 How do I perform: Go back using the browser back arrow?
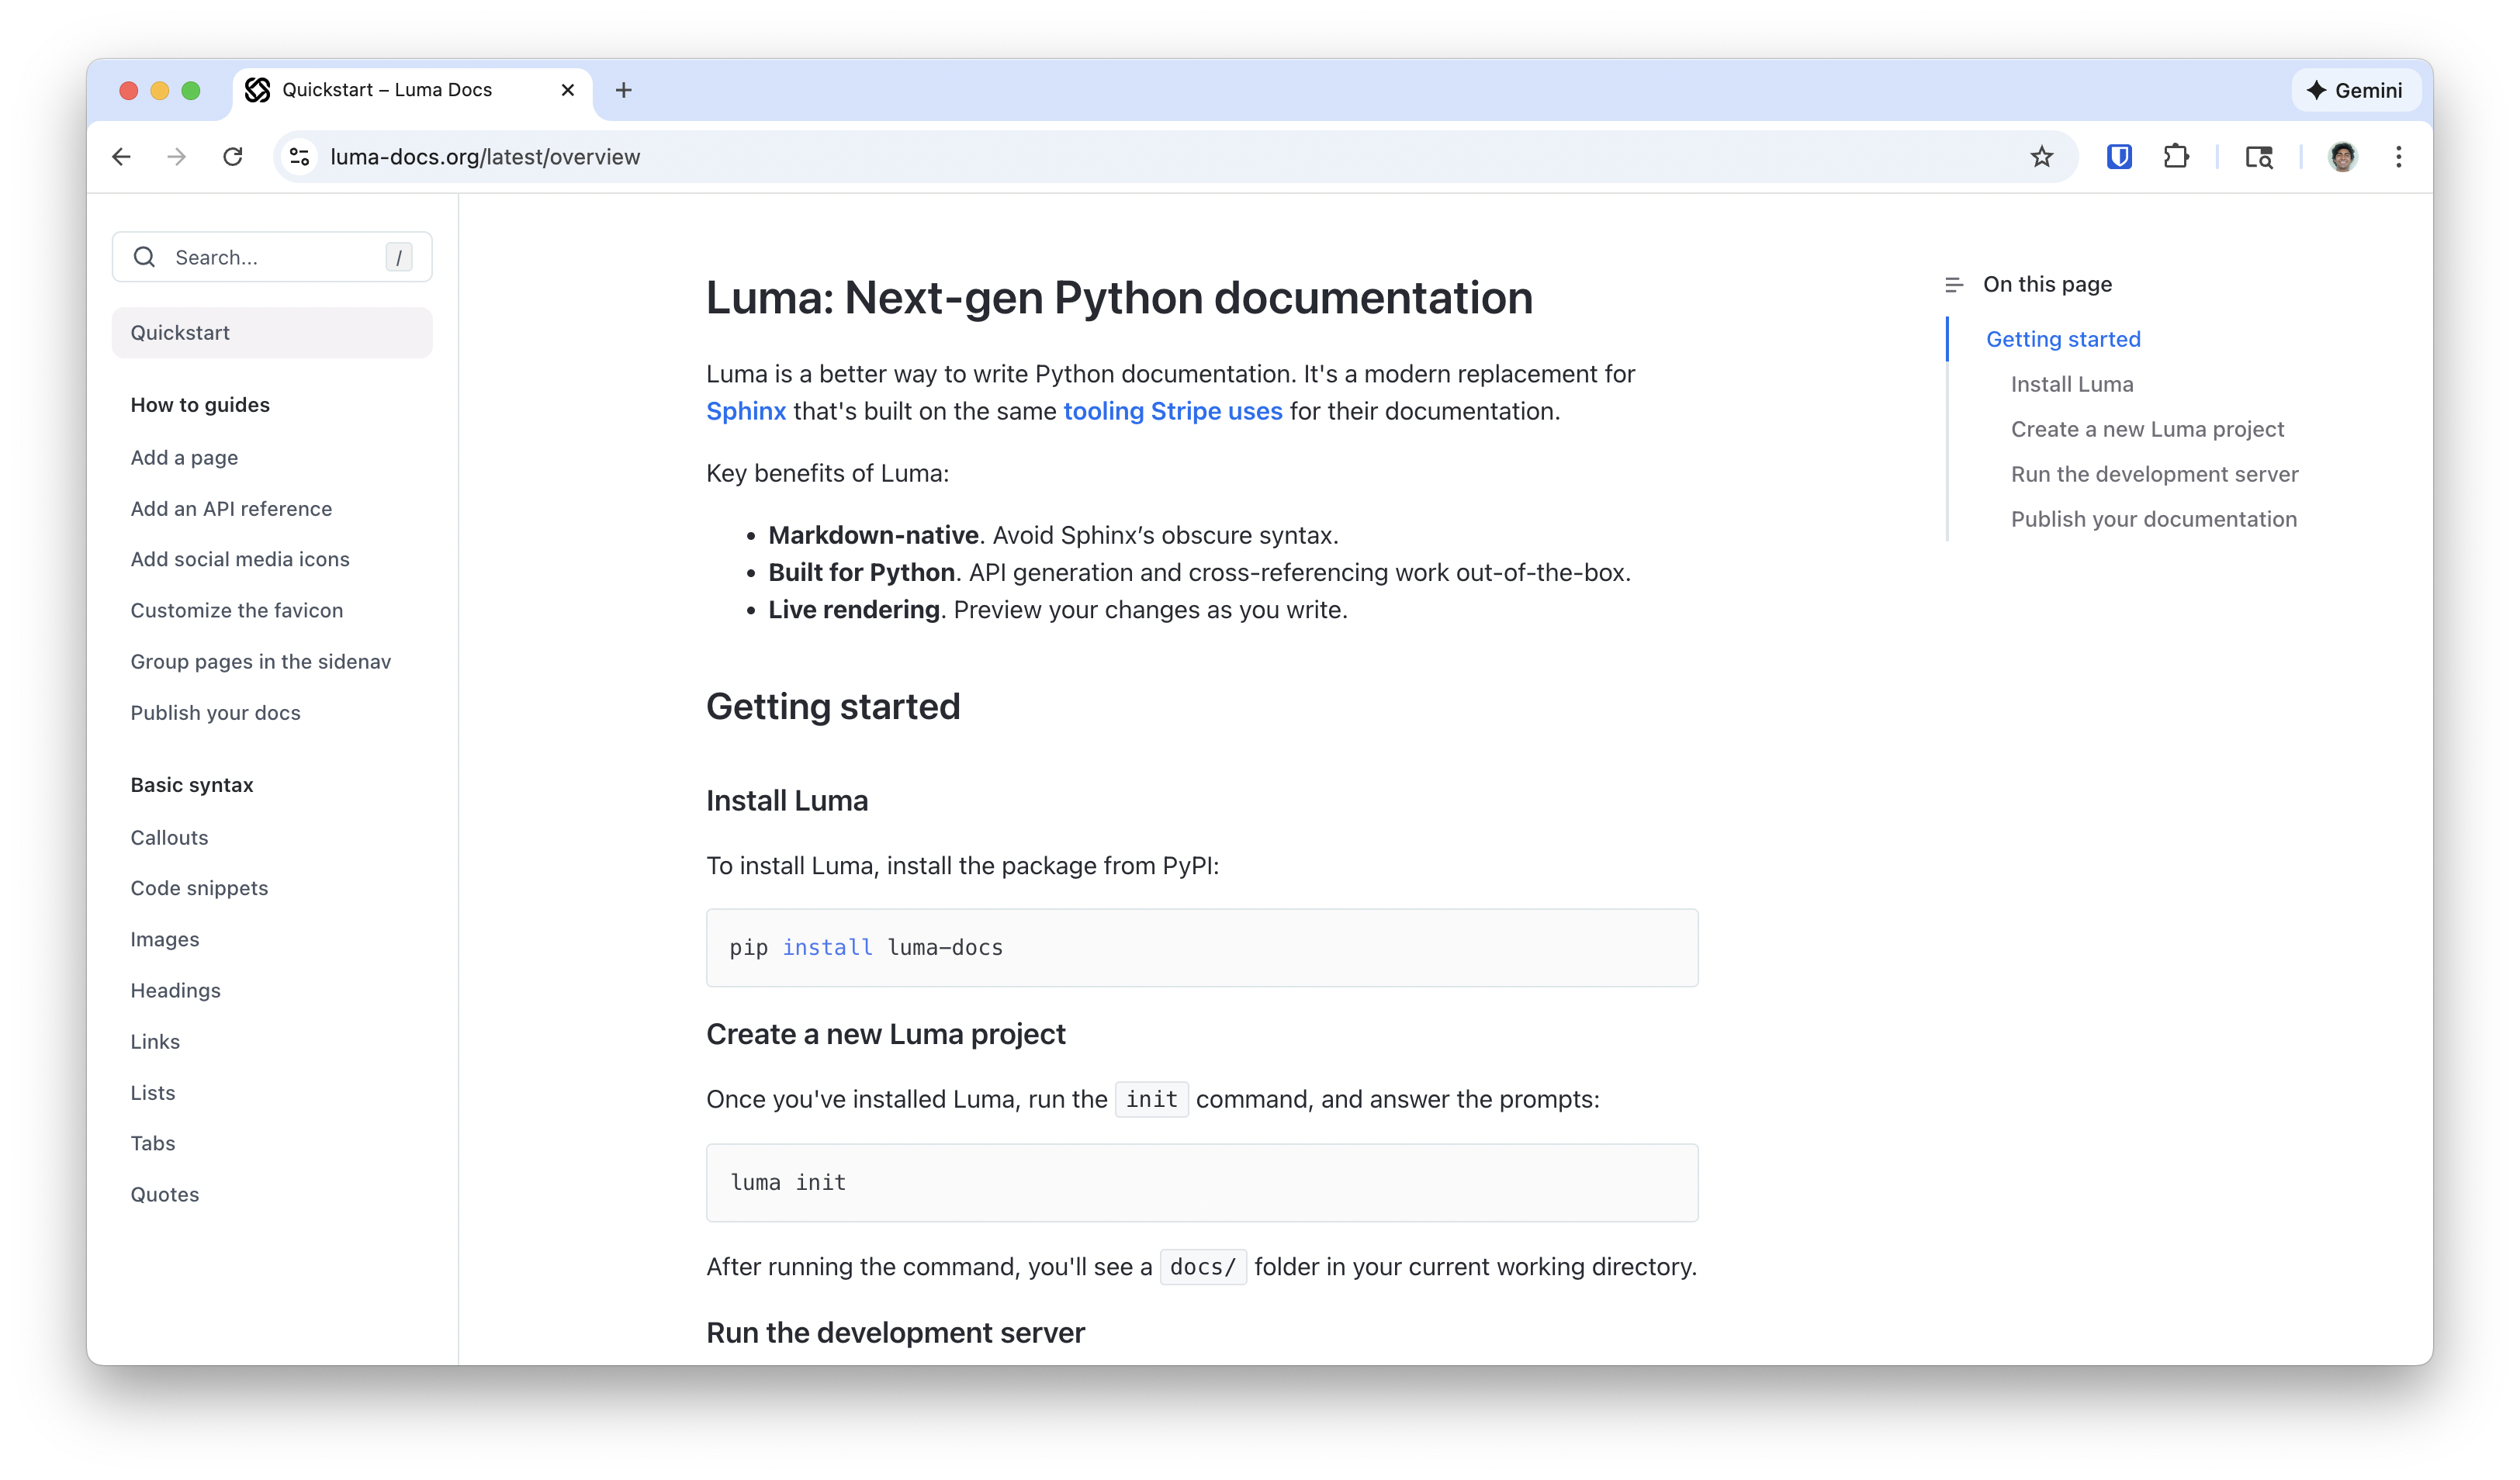pos(121,157)
